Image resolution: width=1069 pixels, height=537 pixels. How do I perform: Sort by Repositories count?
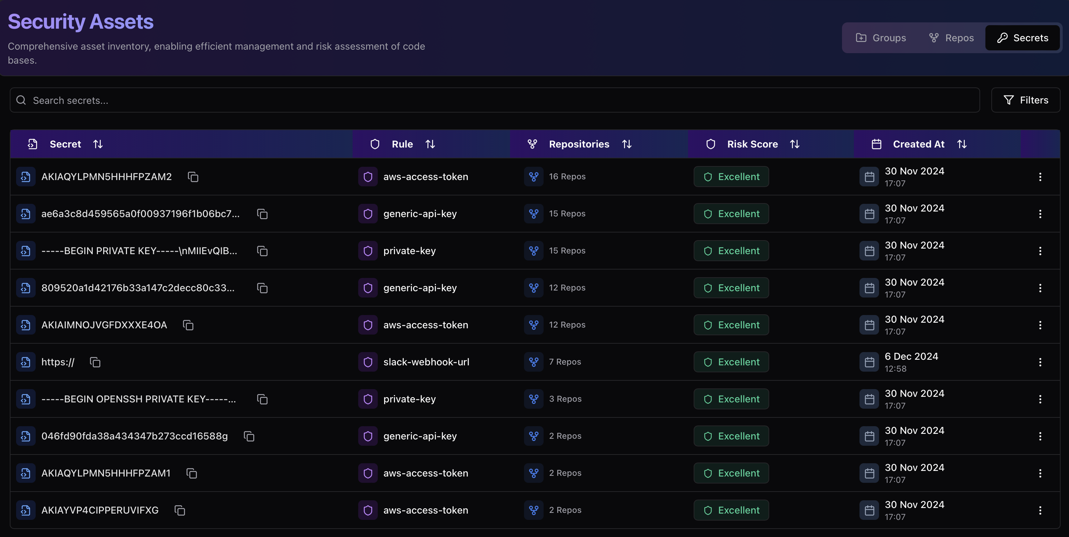626,144
